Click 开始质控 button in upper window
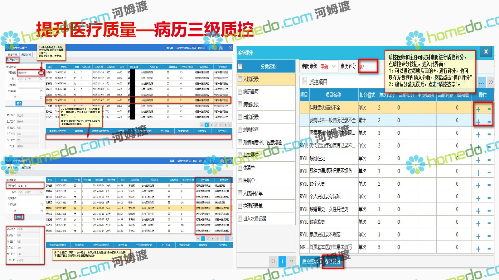Viewport: 499px width, 280px height. pos(13,60)
